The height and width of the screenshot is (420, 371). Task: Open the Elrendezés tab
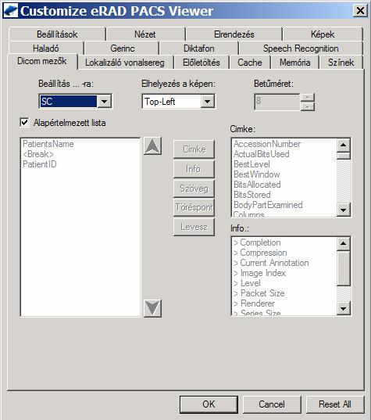[234, 34]
